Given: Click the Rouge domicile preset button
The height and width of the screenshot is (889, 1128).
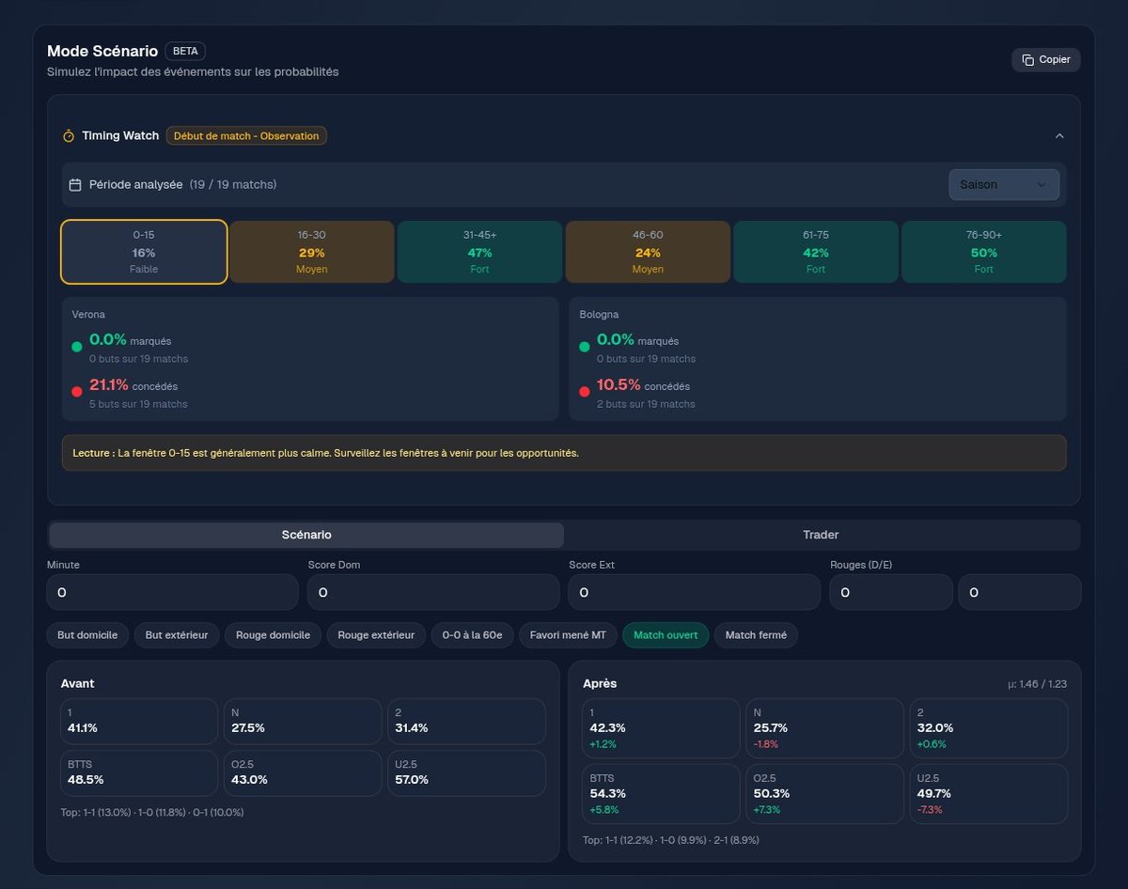Looking at the screenshot, I should [x=273, y=635].
